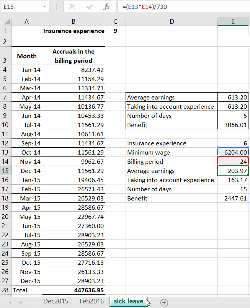
Task: Switch to the Dec2015 sheet tab
Action: point(56,301)
